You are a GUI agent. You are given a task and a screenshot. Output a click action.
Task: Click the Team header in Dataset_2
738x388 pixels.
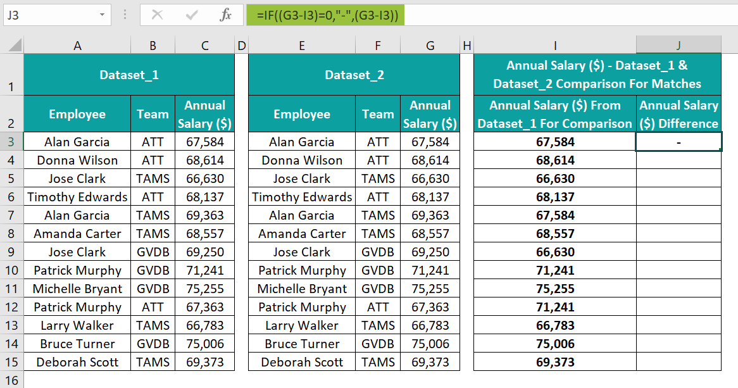click(378, 114)
